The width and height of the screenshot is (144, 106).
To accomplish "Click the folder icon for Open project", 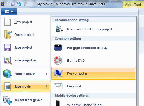I will tap(8, 35).
